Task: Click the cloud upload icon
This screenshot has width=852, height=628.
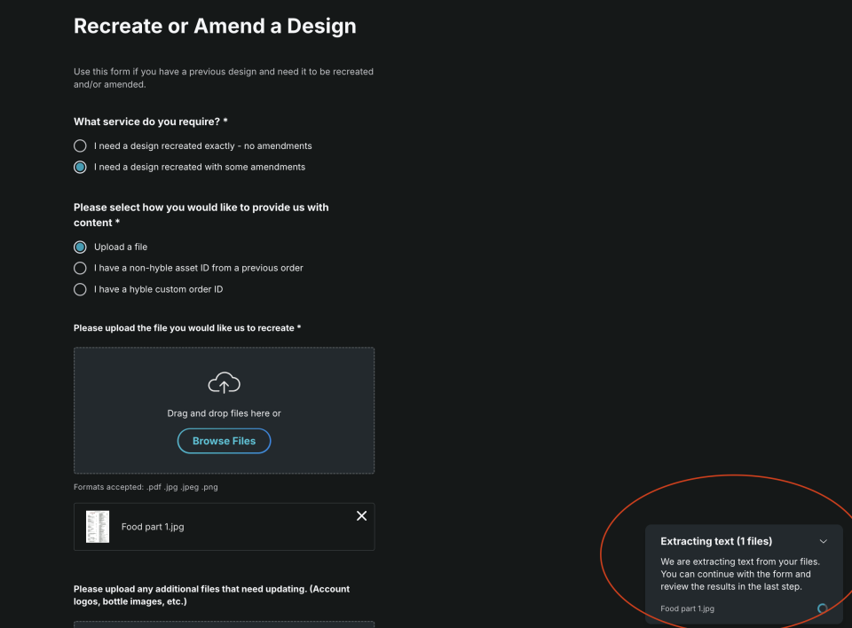Action: [224, 383]
